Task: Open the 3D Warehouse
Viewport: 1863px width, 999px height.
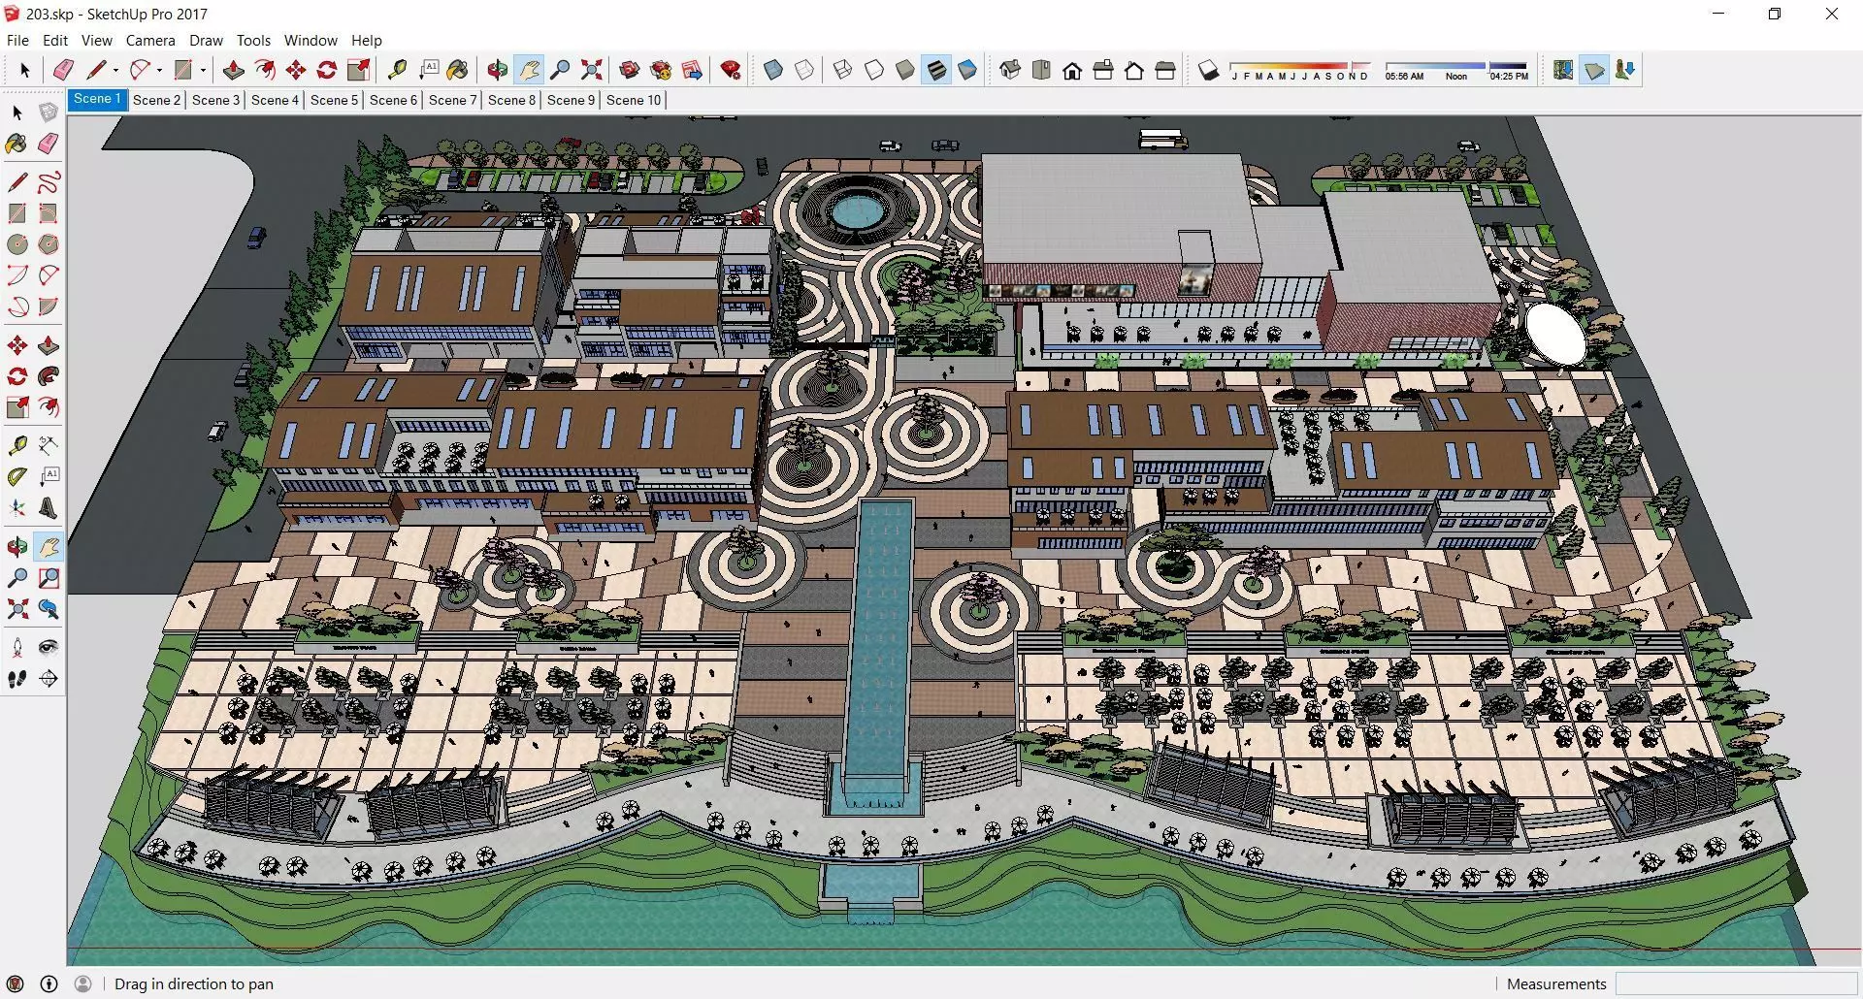Action: pos(630,70)
